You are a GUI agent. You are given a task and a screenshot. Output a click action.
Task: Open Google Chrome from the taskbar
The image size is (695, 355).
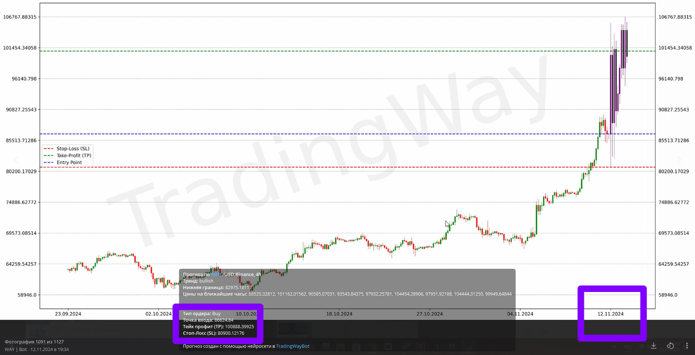pyautogui.click(x=372, y=346)
